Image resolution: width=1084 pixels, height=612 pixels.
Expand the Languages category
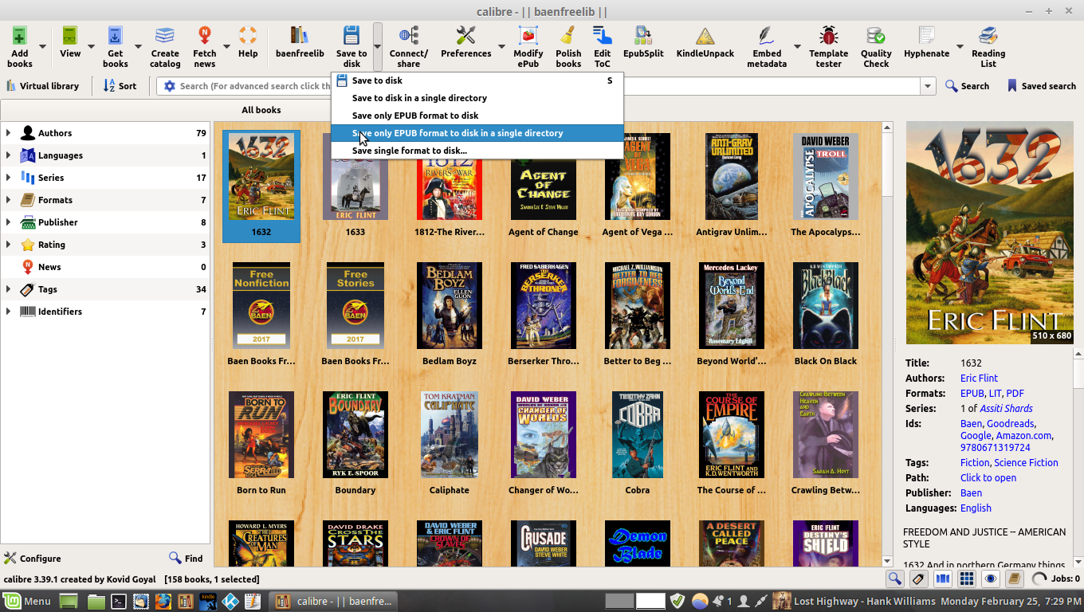pos(9,155)
